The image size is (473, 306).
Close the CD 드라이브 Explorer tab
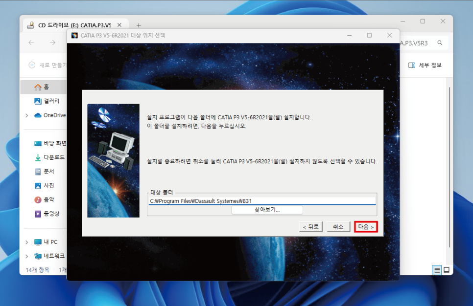point(119,25)
